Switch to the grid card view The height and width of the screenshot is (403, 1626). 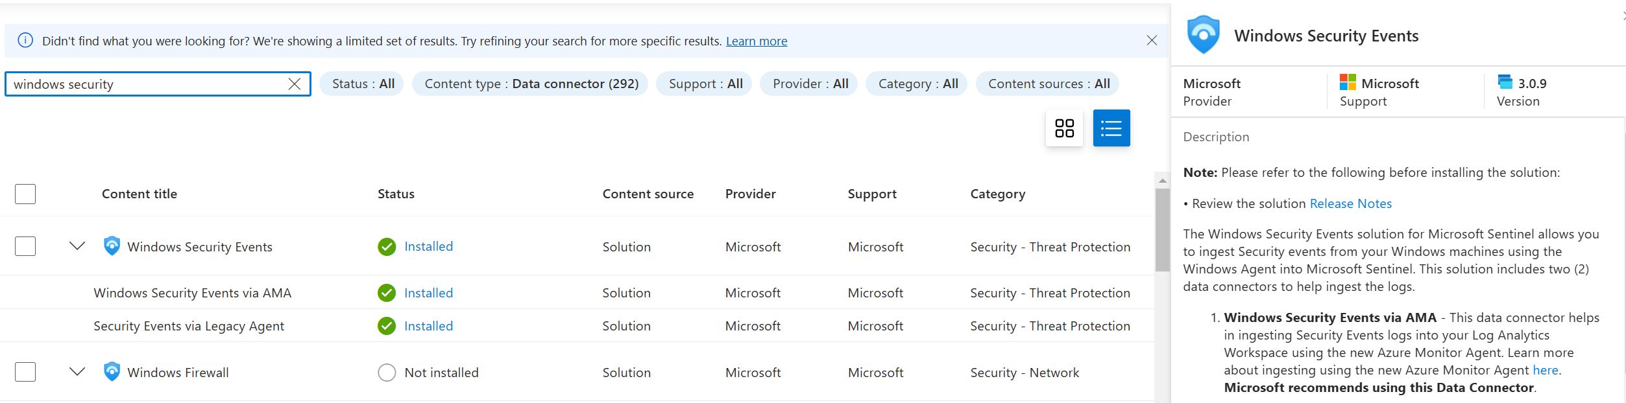click(x=1064, y=128)
